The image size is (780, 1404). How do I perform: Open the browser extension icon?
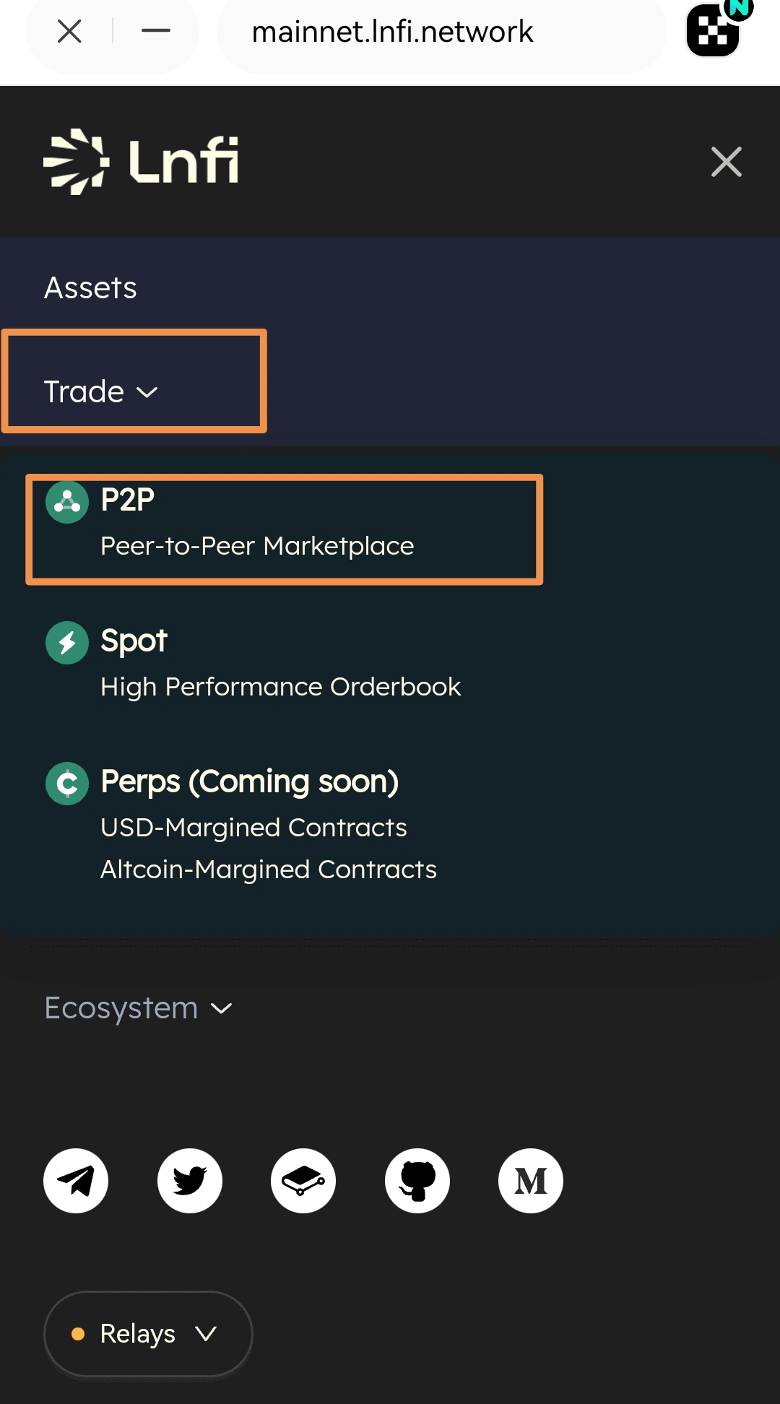click(x=714, y=30)
